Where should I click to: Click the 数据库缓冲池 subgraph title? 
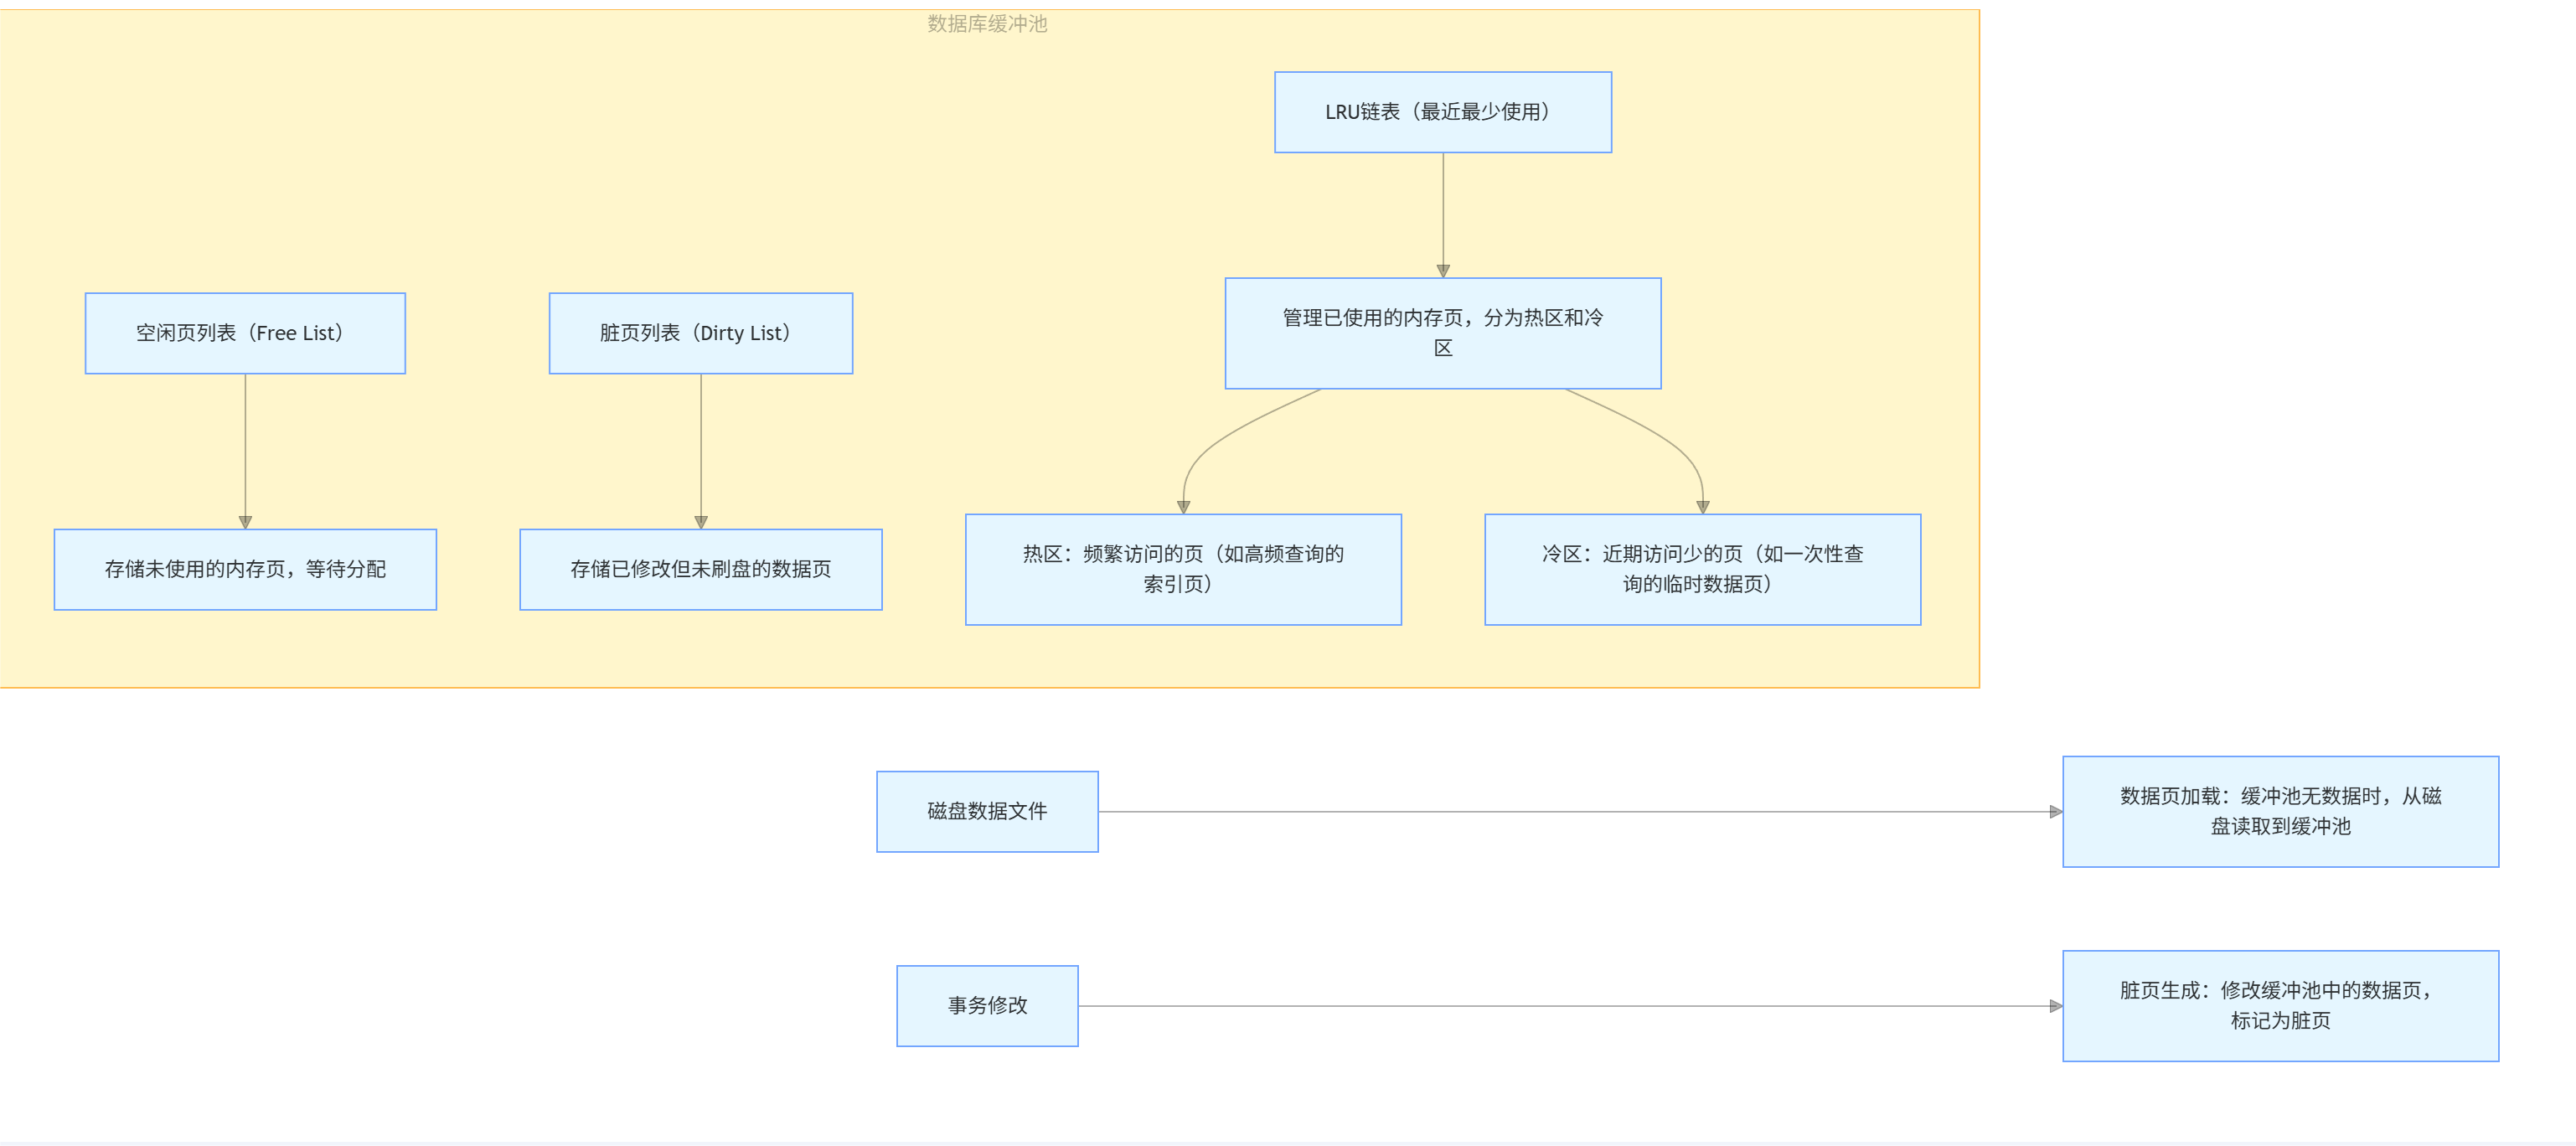pyautogui.click(x=986, y=24)
